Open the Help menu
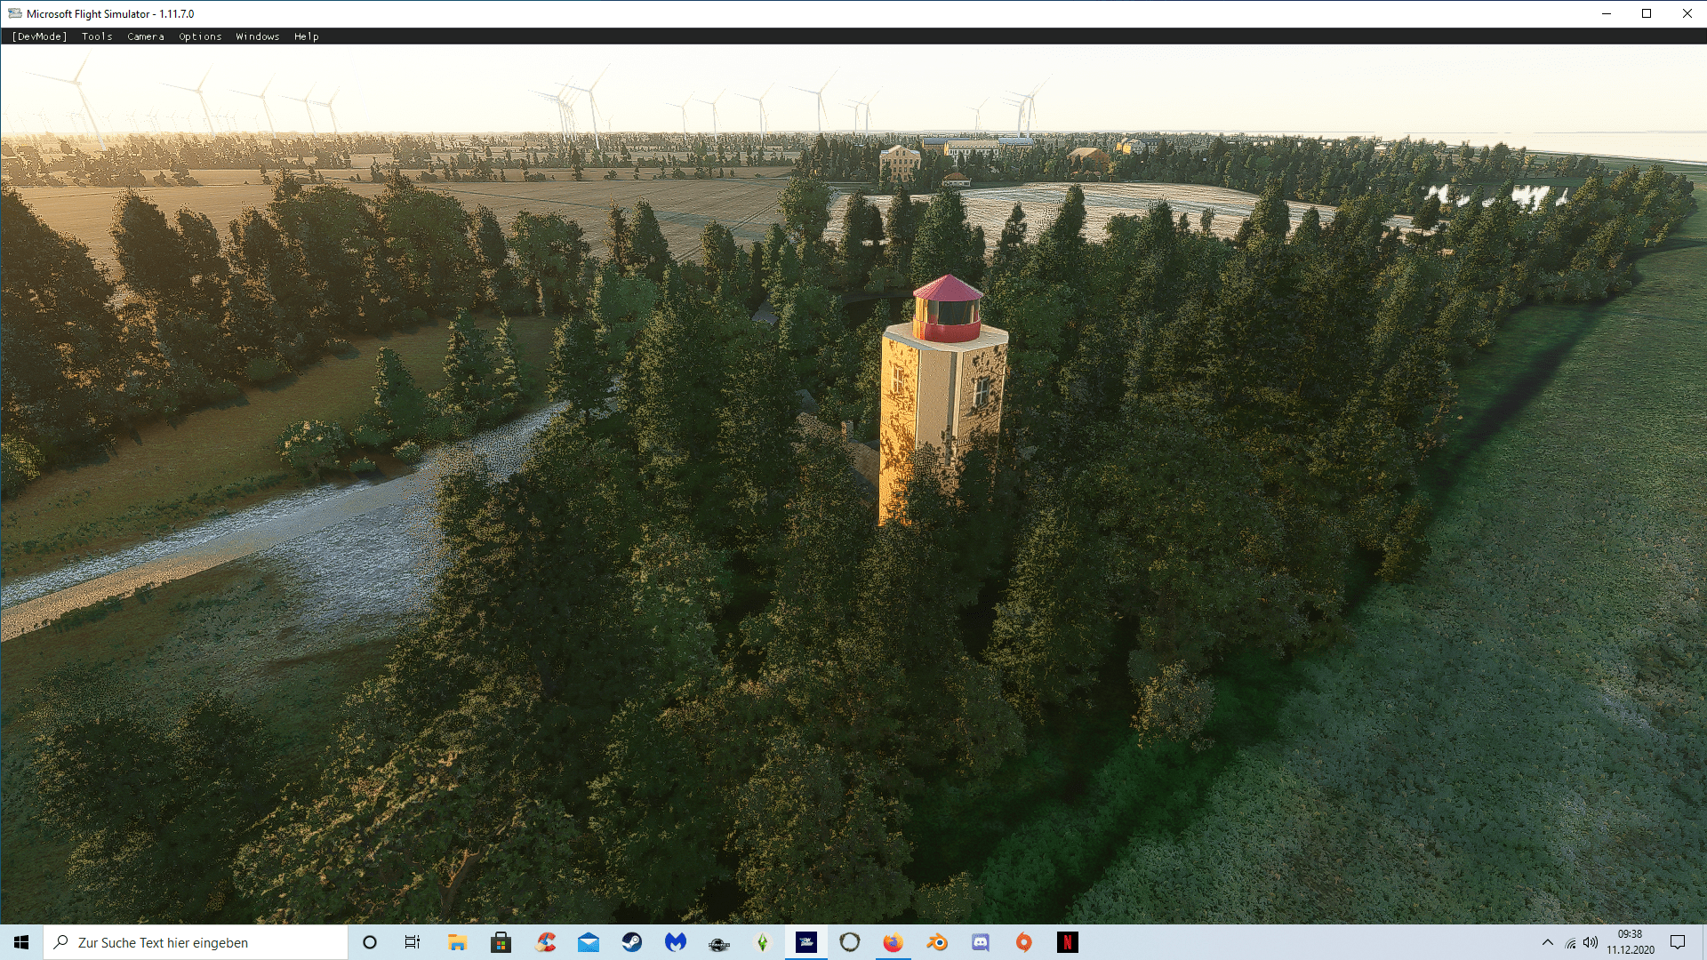Viewport: 1707px width, 960px height. point(307,36)
